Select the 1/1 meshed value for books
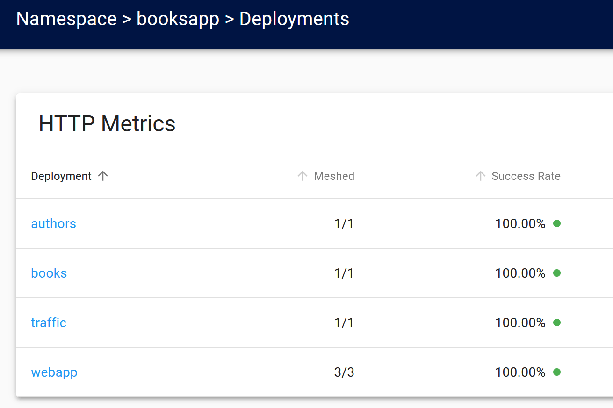 pos(344,273)
